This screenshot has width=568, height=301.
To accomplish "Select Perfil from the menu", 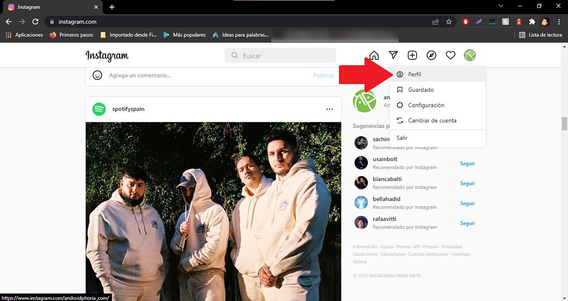I will 414,75.
